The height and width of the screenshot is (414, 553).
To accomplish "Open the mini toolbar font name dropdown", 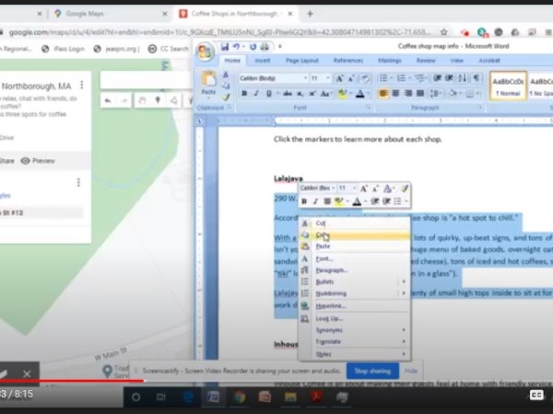I will pos(334,189).
